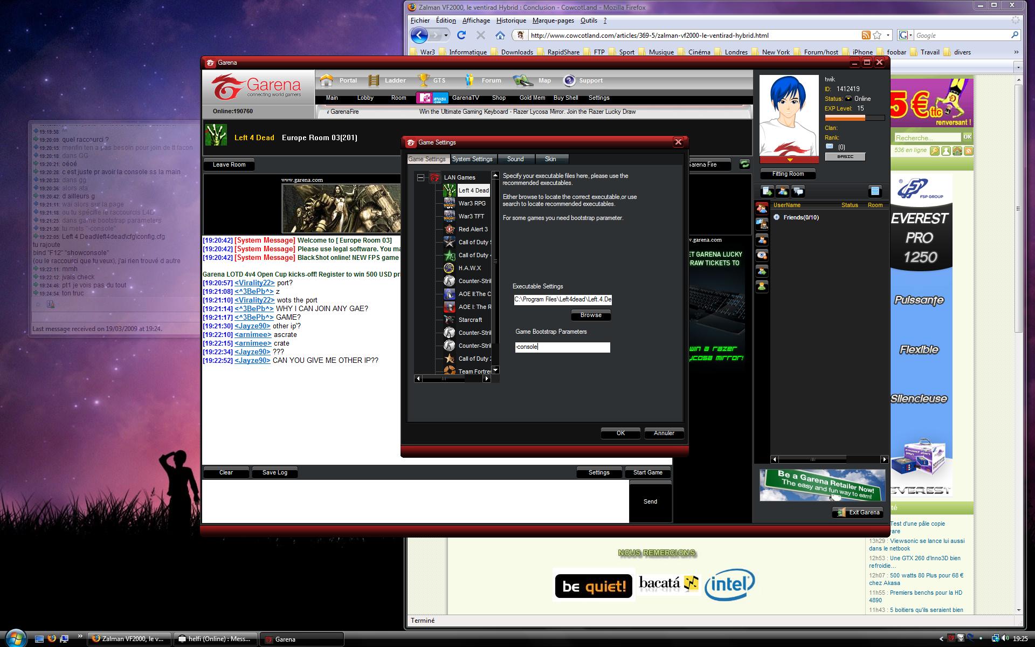
Task: Click Firefox back arrow button
Action: pyautogui.click(x=419, y=35)
